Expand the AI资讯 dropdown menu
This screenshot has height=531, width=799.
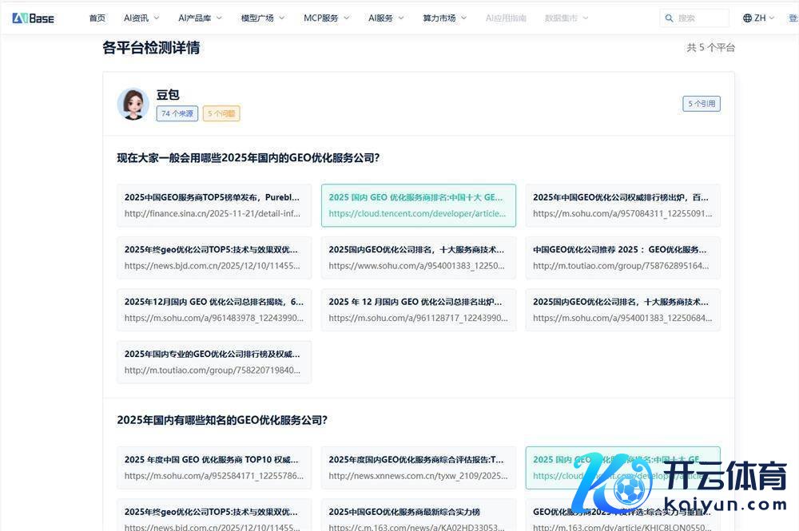(141, 18)
